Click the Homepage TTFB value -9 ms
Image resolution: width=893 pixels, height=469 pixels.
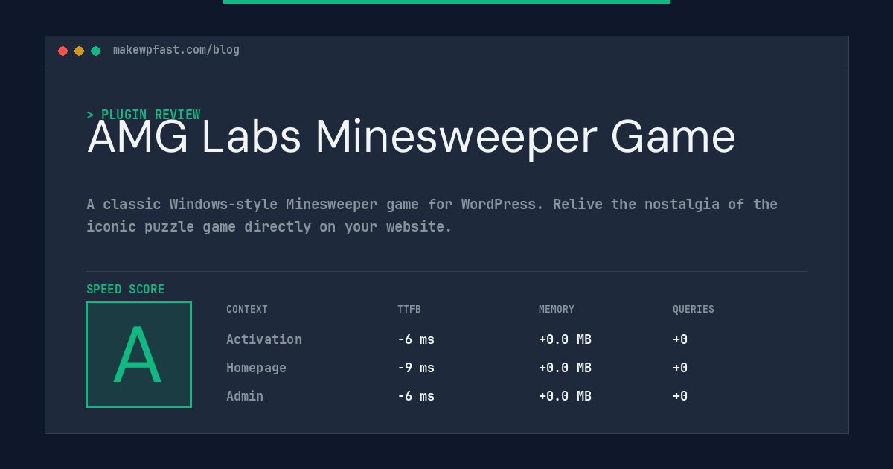[x=416, y=368]
